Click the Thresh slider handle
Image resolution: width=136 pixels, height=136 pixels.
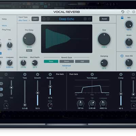11,87
